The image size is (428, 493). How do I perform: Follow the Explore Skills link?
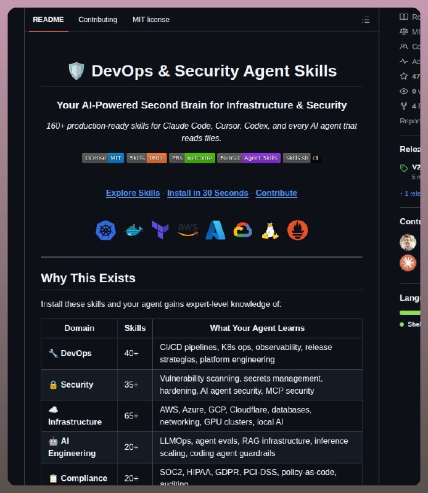click(x=133, y=193)
